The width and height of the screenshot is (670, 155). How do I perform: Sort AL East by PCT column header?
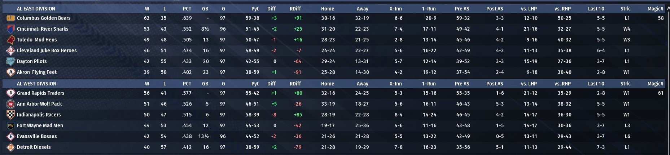187,9
